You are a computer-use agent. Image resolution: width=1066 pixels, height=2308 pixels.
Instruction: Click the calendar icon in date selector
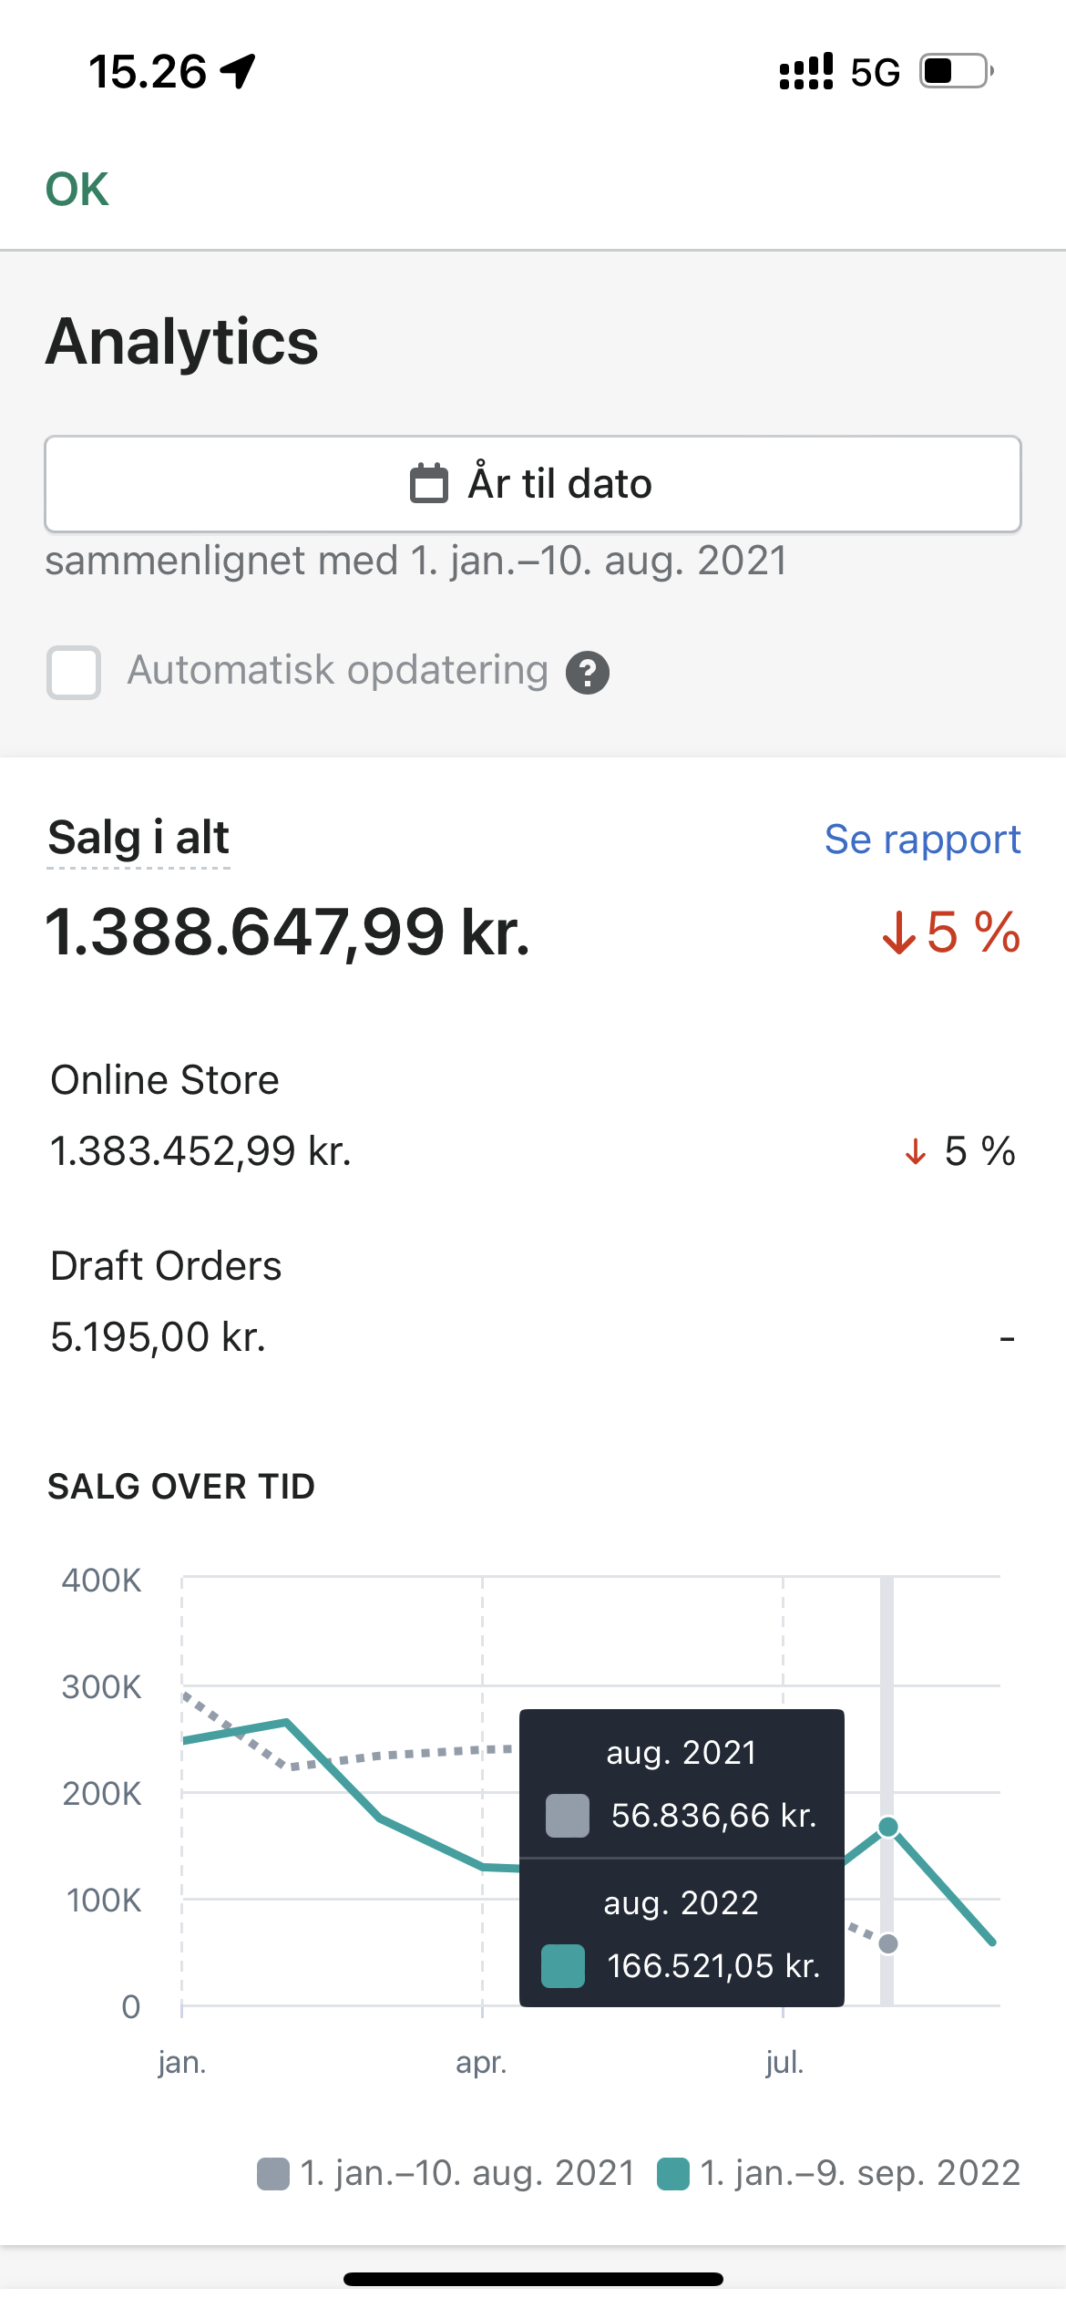[x=428, y=483]
